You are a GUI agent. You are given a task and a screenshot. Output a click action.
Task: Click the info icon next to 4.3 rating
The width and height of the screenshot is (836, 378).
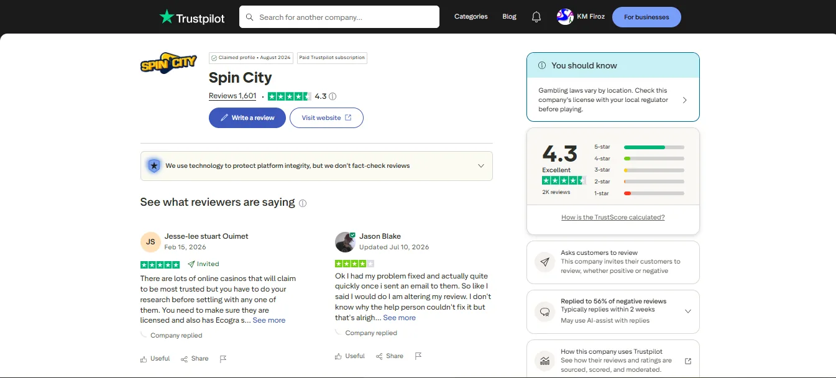click(x=333, y=96)
